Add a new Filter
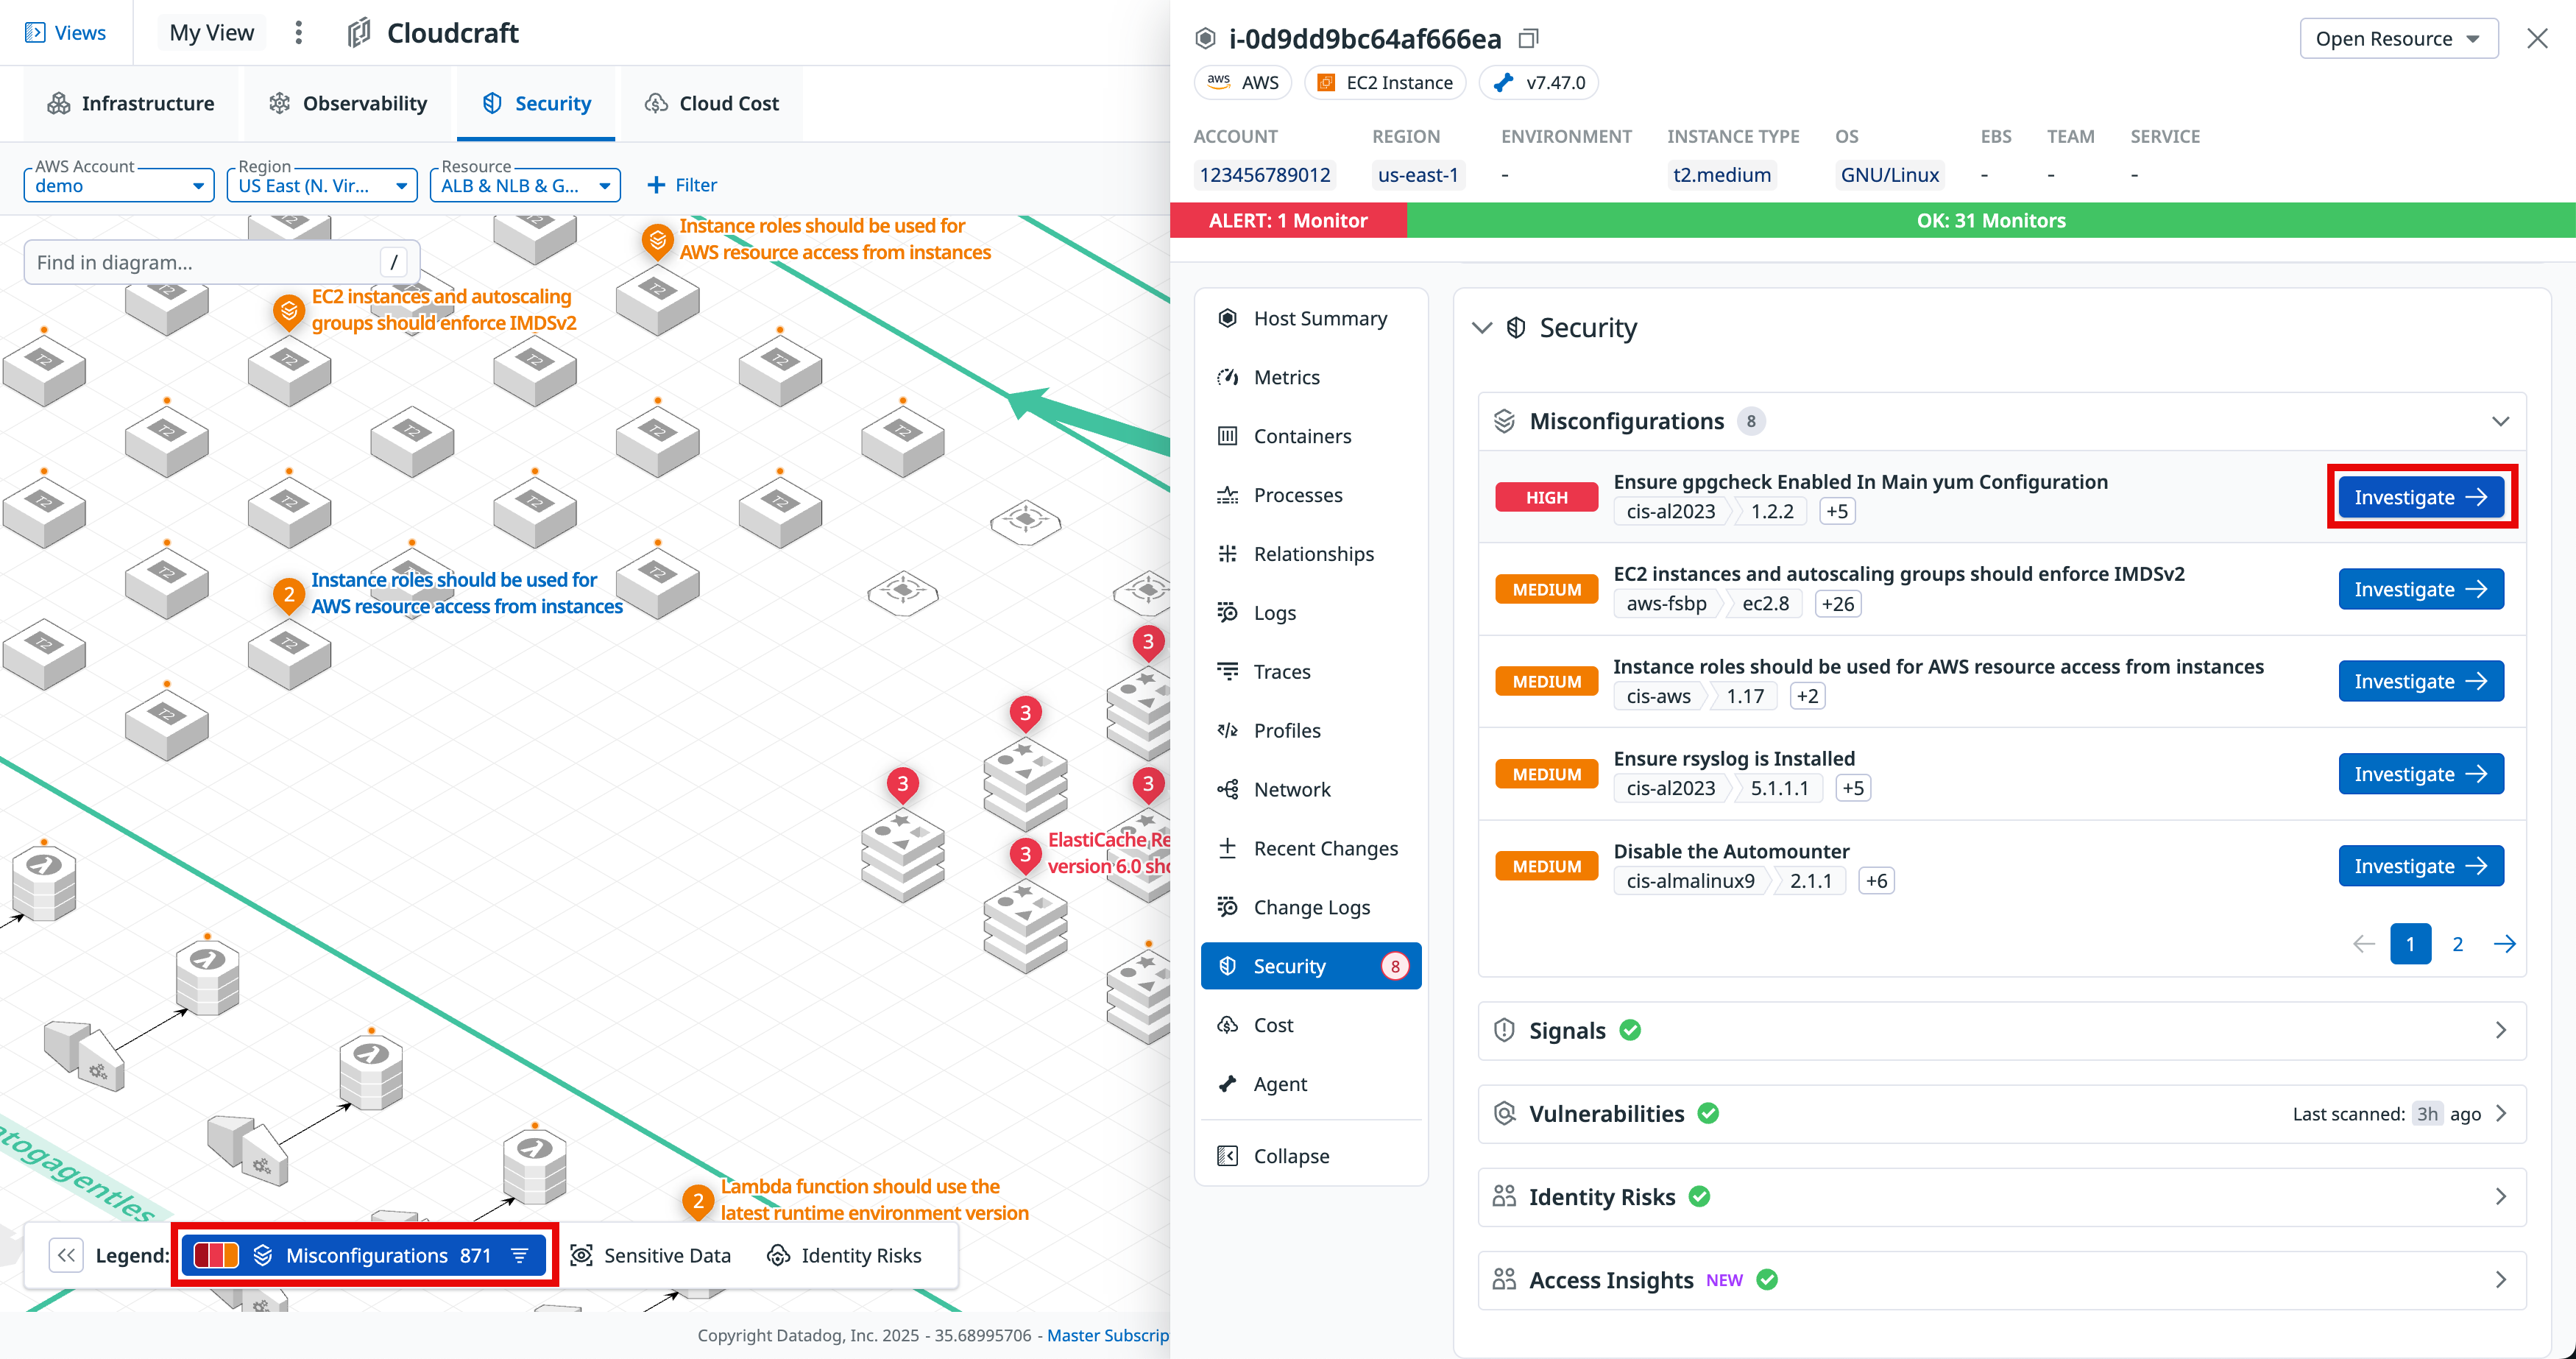This screenshot has width=2576, height=1359. [x=682, y=185]
